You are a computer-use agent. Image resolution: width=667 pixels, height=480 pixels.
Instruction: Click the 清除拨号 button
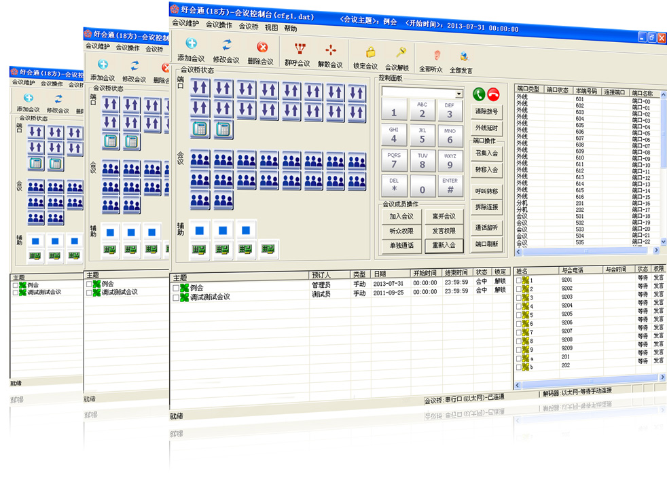pos(486,111)
